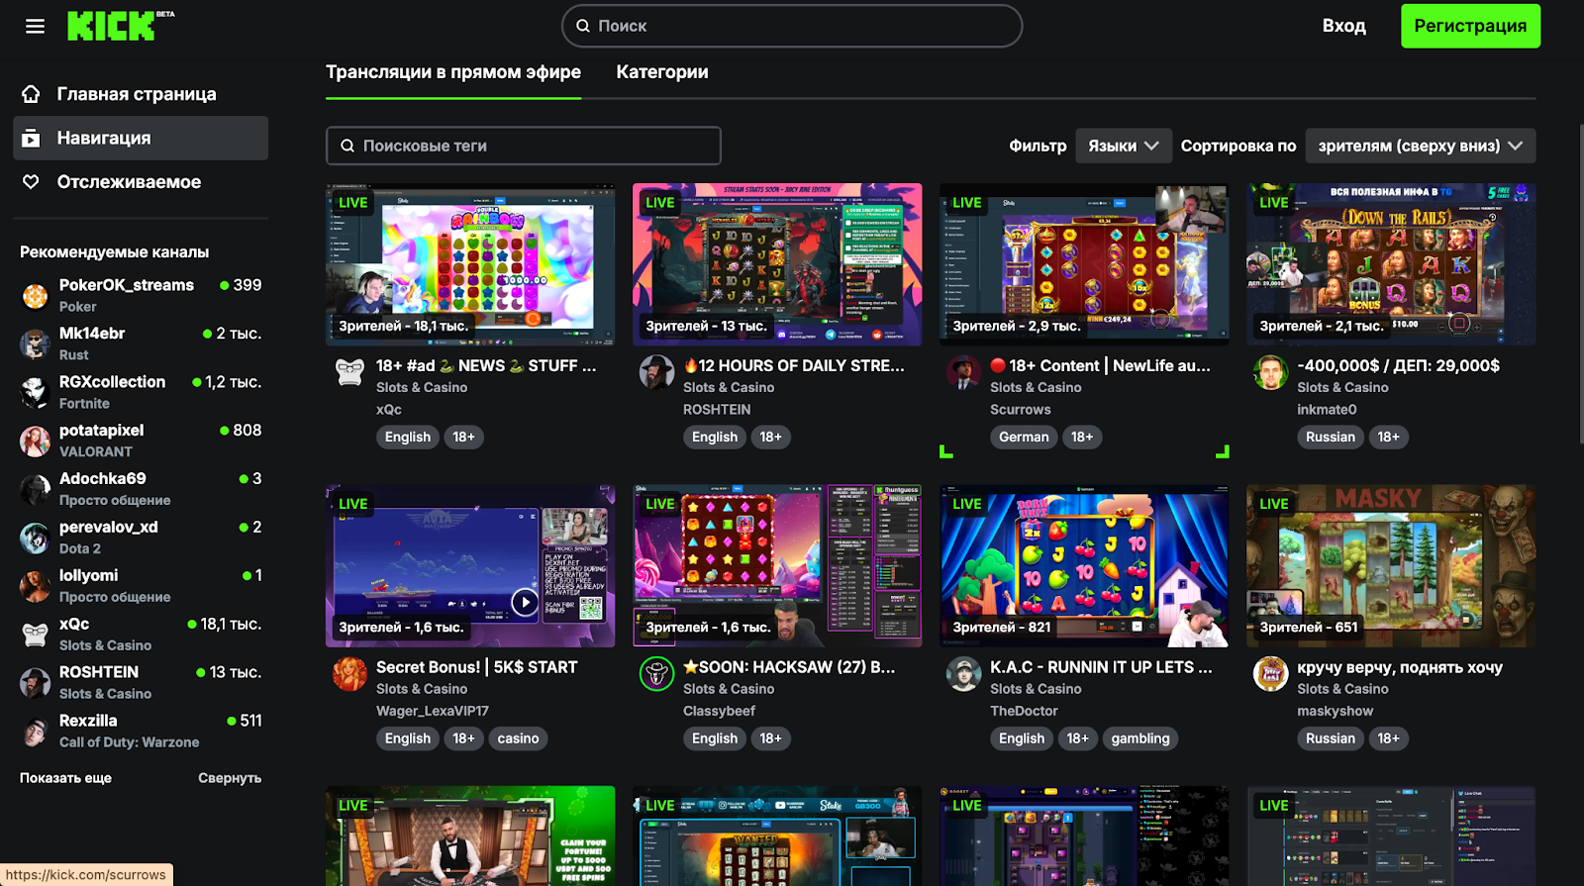Click the Вход login button
Viewport: 1584px width, 886px height.
click(x=1343, y=26)
